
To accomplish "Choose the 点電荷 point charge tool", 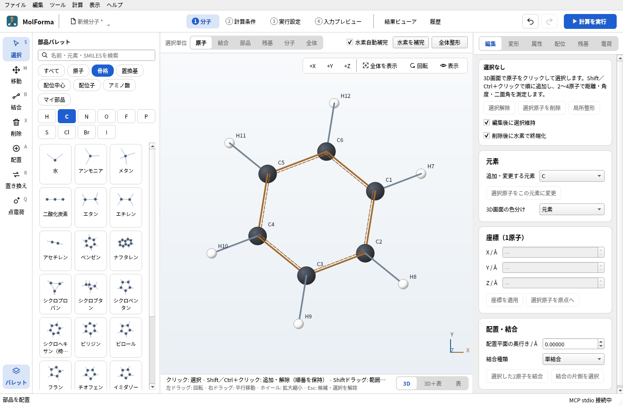I will [16, 206].
